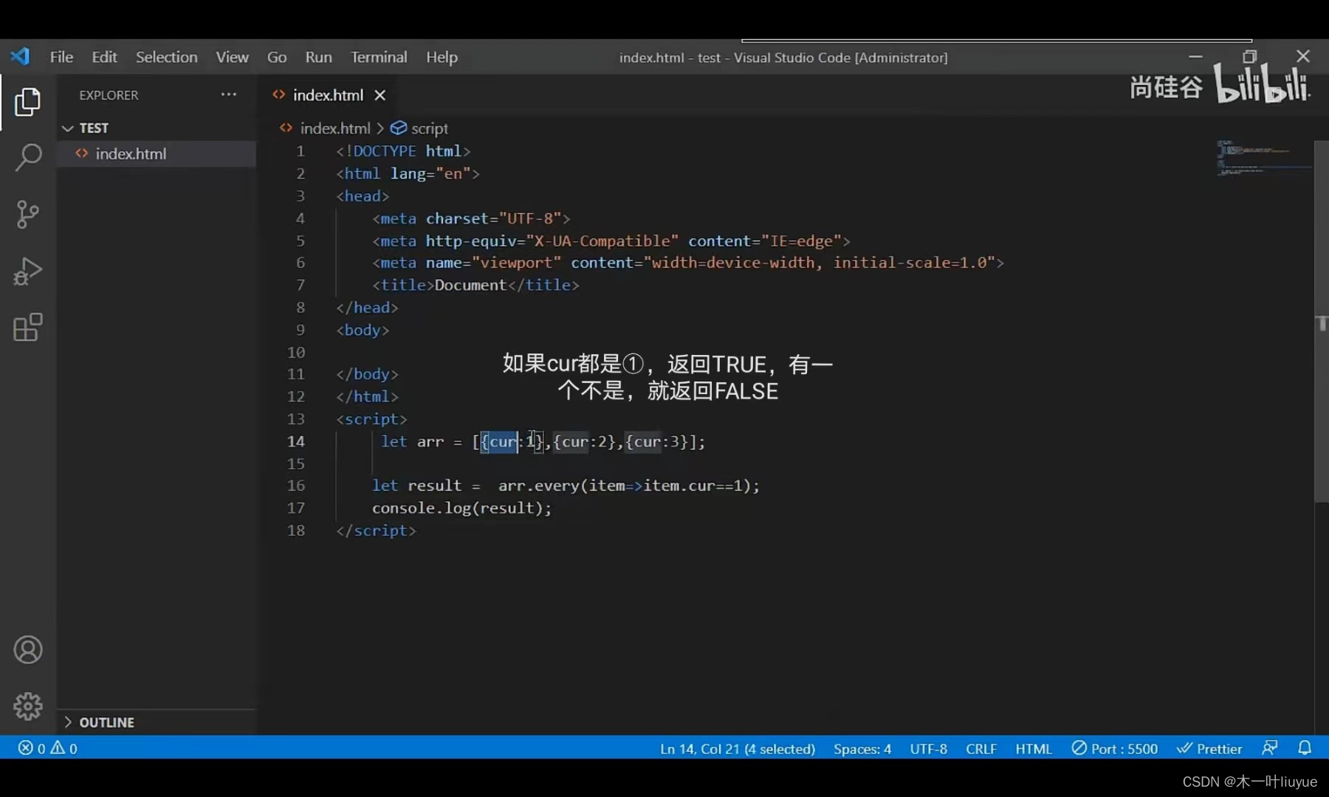Viewport: 1329px width, 797px height.
Task: Collapse the TEST folder section
Action: 156,128
